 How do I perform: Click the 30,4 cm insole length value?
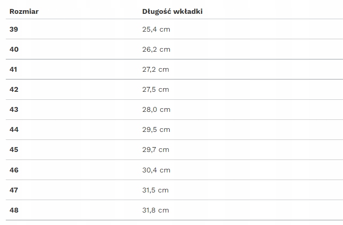tap(156, 170)
